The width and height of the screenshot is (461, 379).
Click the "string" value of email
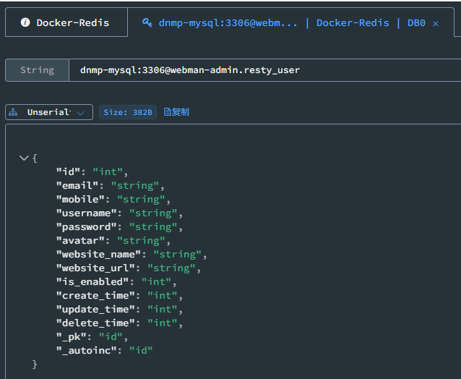coord(135,186)
